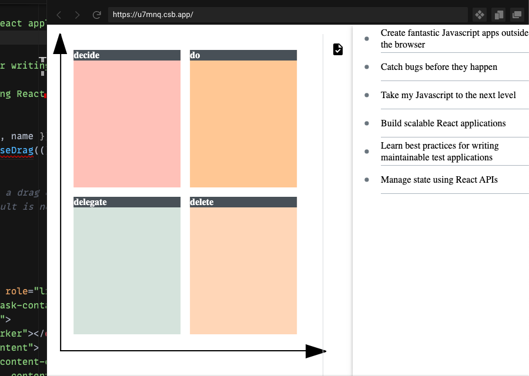Click the pink decide drop area
Screen dimensions: 529x376
pyautogui.click(x=127, y=124)
